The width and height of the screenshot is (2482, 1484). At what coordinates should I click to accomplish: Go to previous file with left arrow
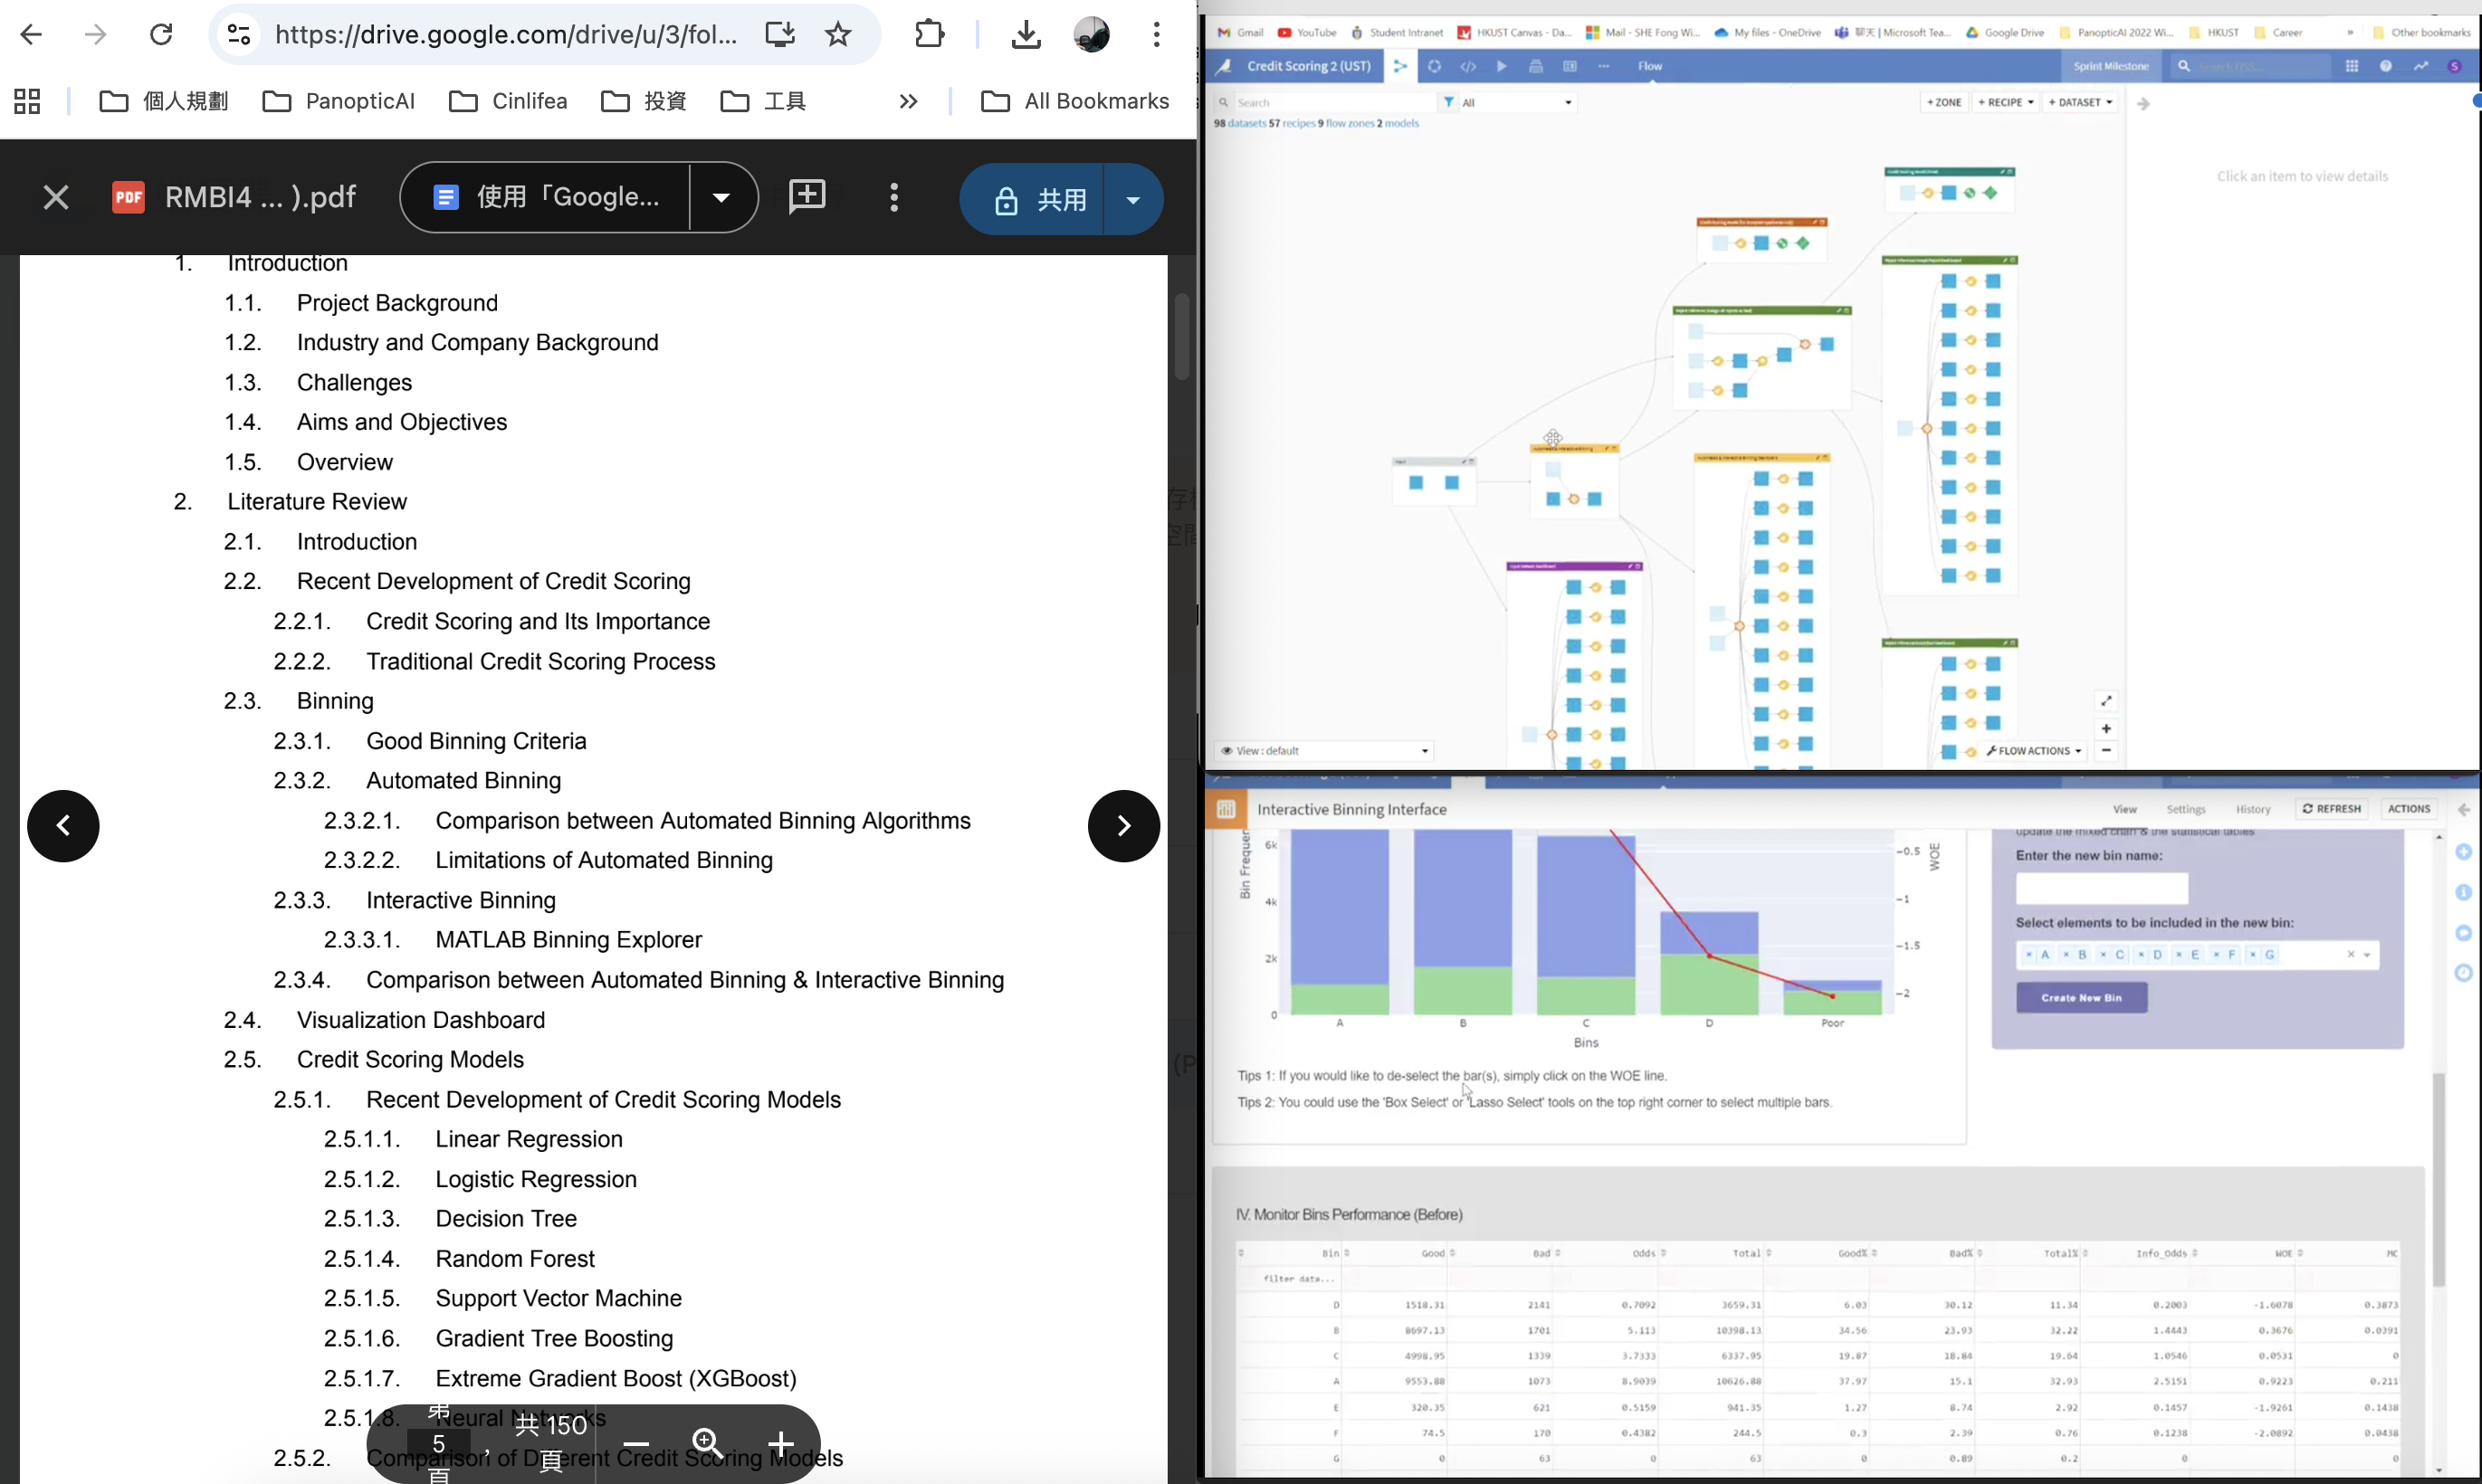pos(63,826)
